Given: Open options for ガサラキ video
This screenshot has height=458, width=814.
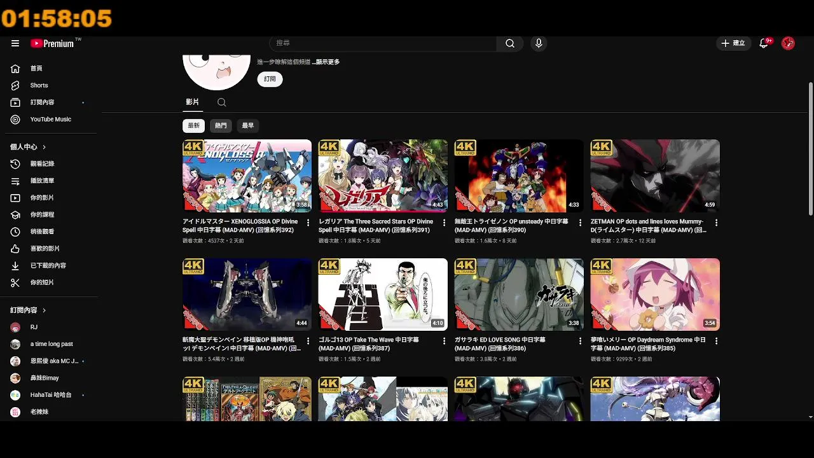Looking at the screenshot, I should pos(580,341).
